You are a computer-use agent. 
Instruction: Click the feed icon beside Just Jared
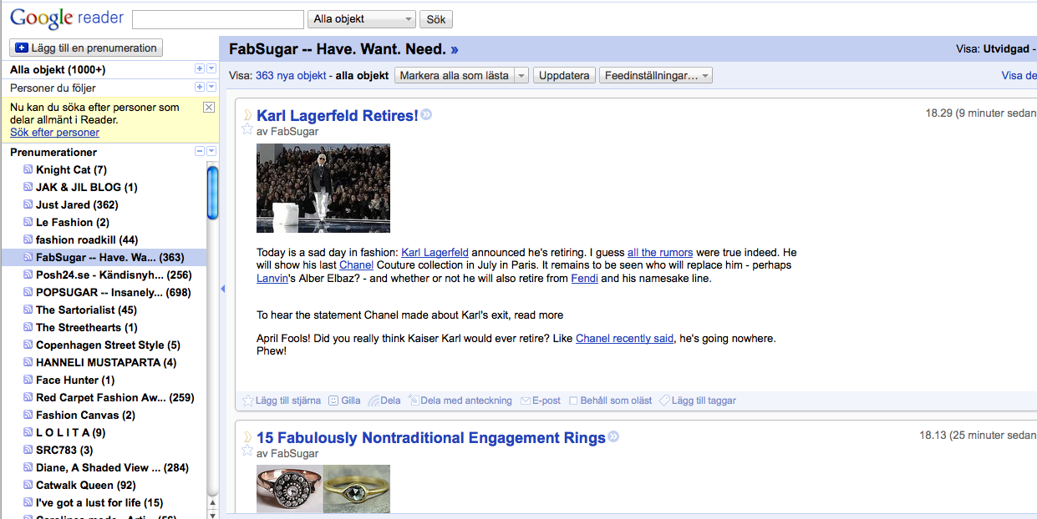tap(28, 204)
